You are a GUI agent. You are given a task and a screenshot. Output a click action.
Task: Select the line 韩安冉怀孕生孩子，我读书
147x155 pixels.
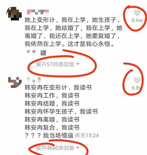click(x=61, y=111)
